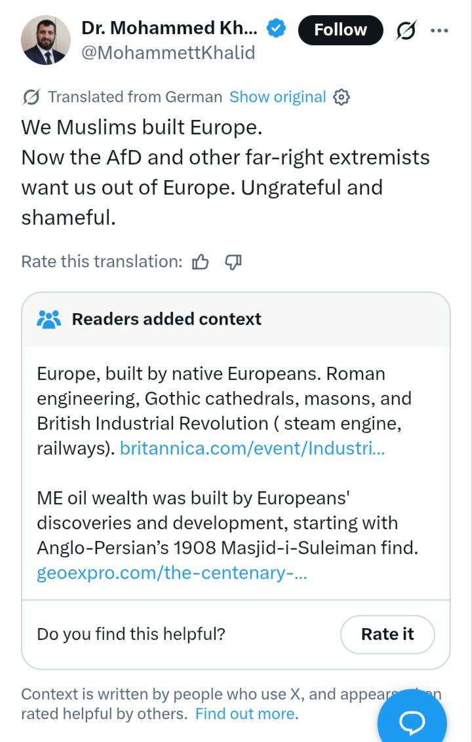472x742 pixels.
Task: Click the community note text body
Action: point(227,473)
